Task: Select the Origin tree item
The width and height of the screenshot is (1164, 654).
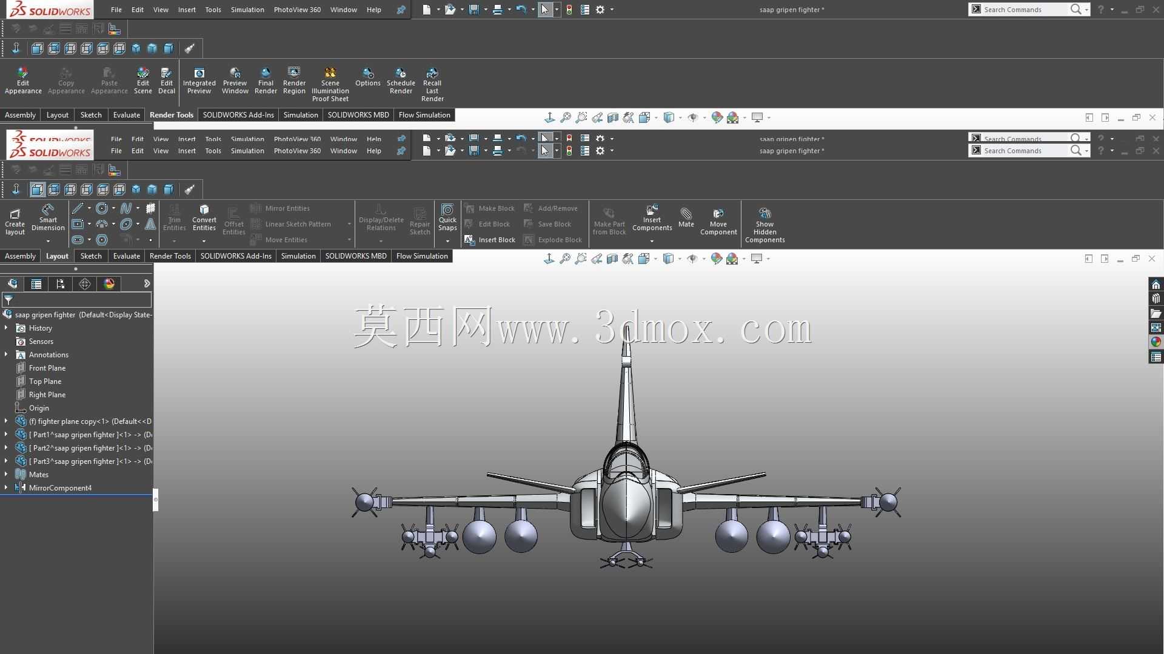Action: [x=38, y=408]
